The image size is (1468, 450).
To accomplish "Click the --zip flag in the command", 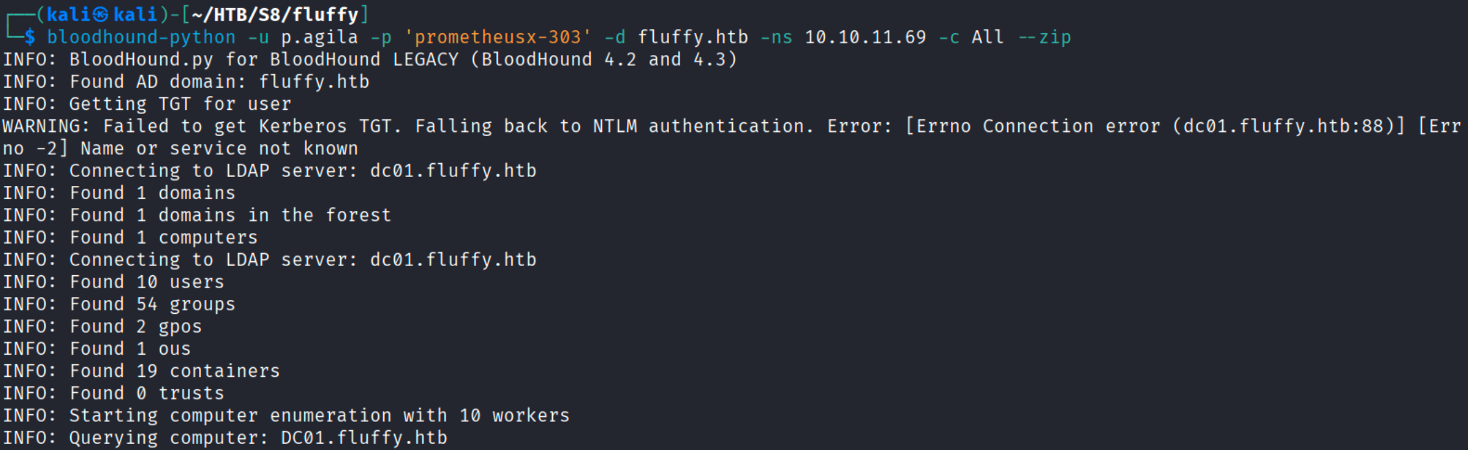I will coord(1045,37).
